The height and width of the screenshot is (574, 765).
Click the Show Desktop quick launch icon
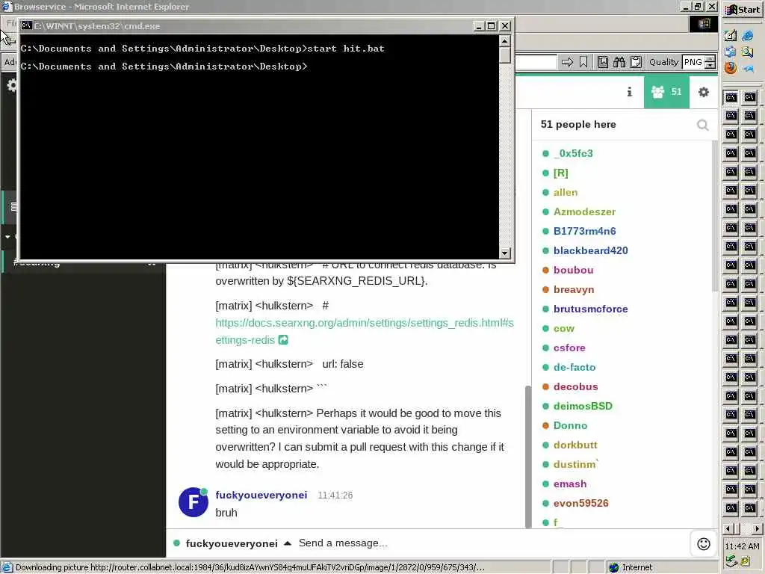[731, 36]
